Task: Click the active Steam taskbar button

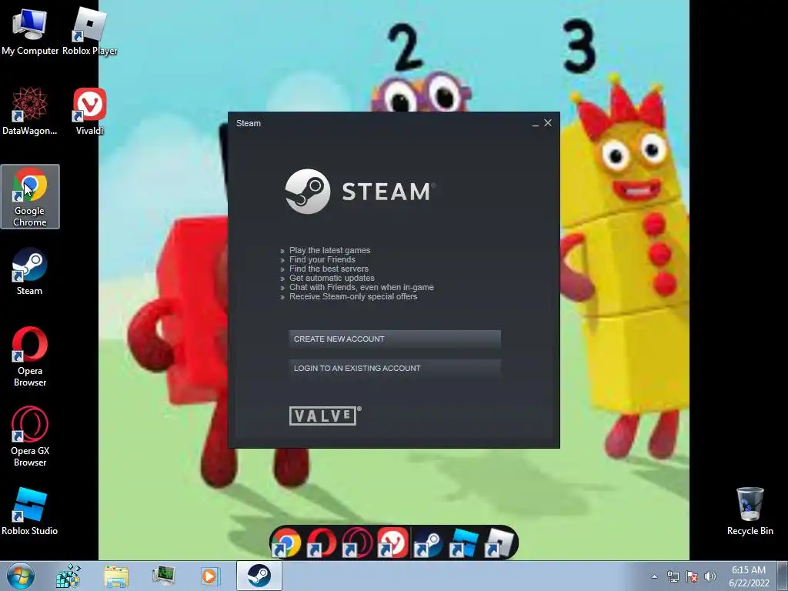Action: click(x=259, y=576)
